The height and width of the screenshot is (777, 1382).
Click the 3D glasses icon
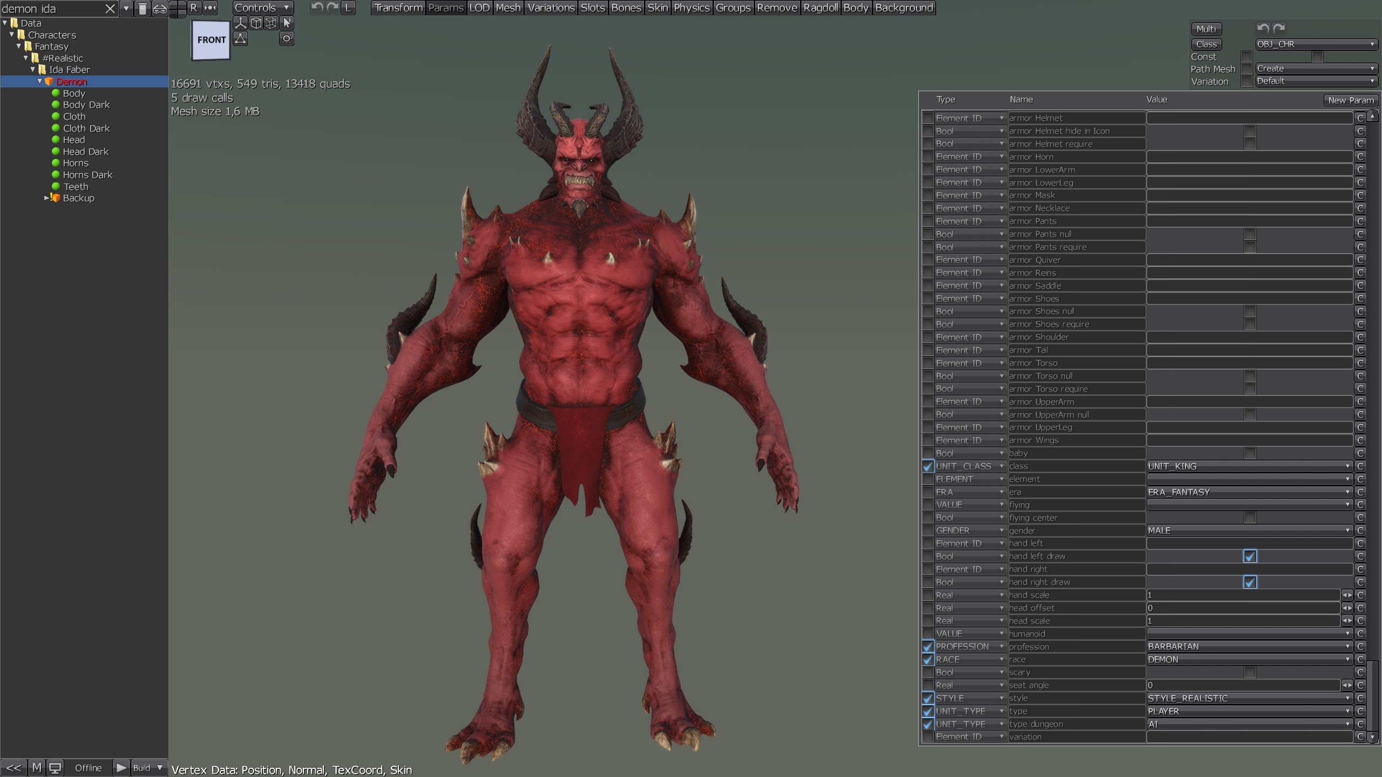coord(160,9)
